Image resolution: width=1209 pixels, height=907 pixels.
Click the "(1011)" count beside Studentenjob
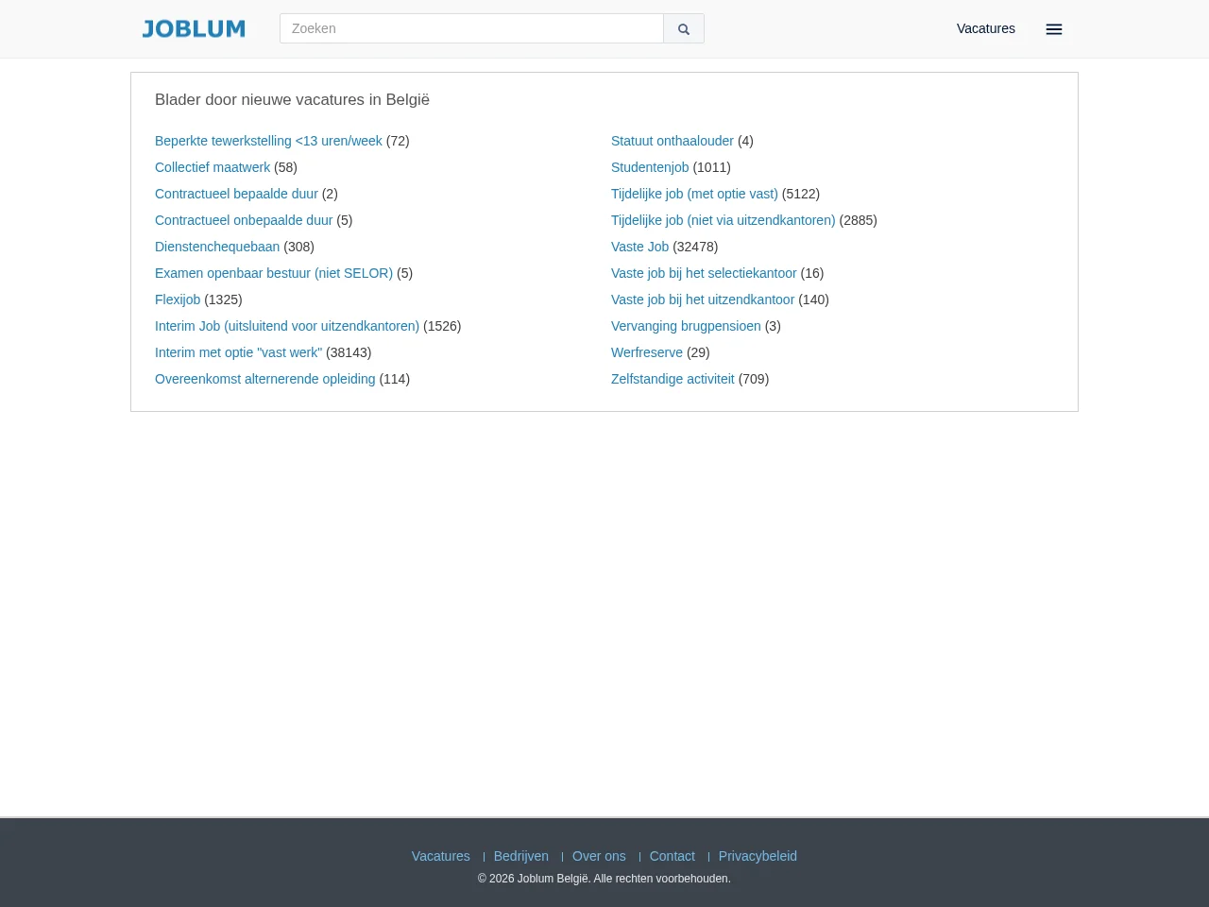click(x=712, y=167)
